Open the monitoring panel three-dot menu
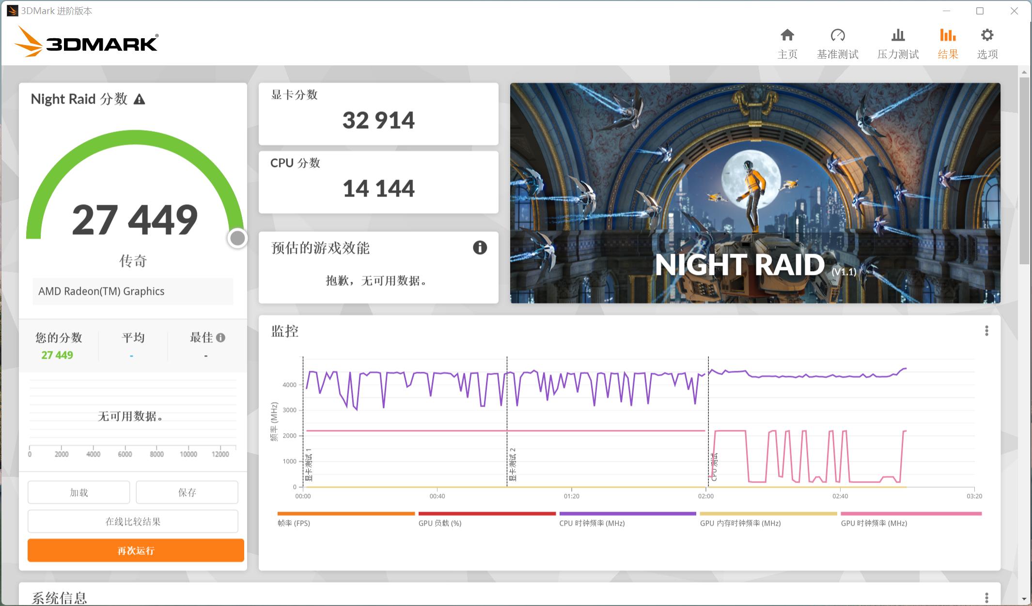Screen dimensions: 1032x606 [986, 331]
